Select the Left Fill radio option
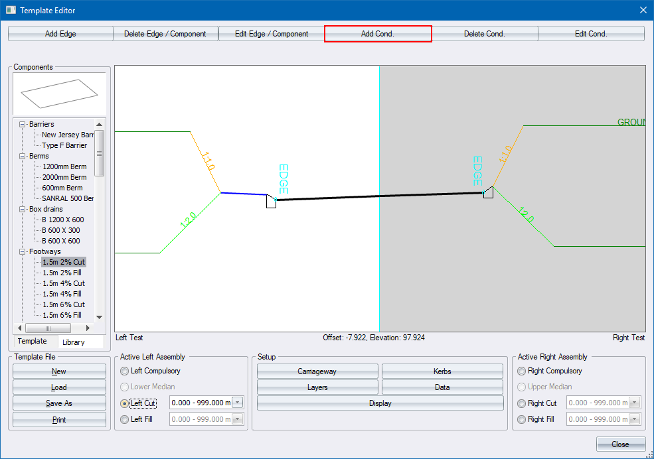This screenshot has height=459, width=654. coord(125,419)
